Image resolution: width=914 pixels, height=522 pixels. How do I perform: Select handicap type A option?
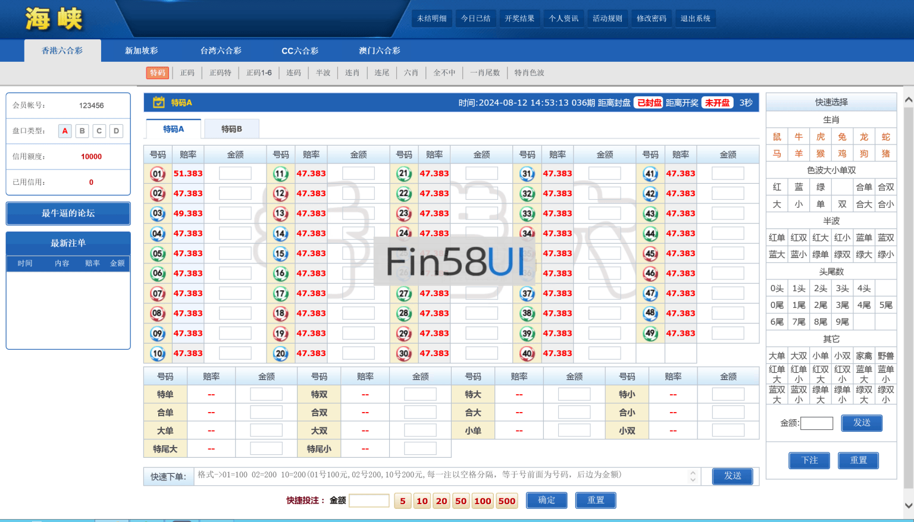(65, 131)
